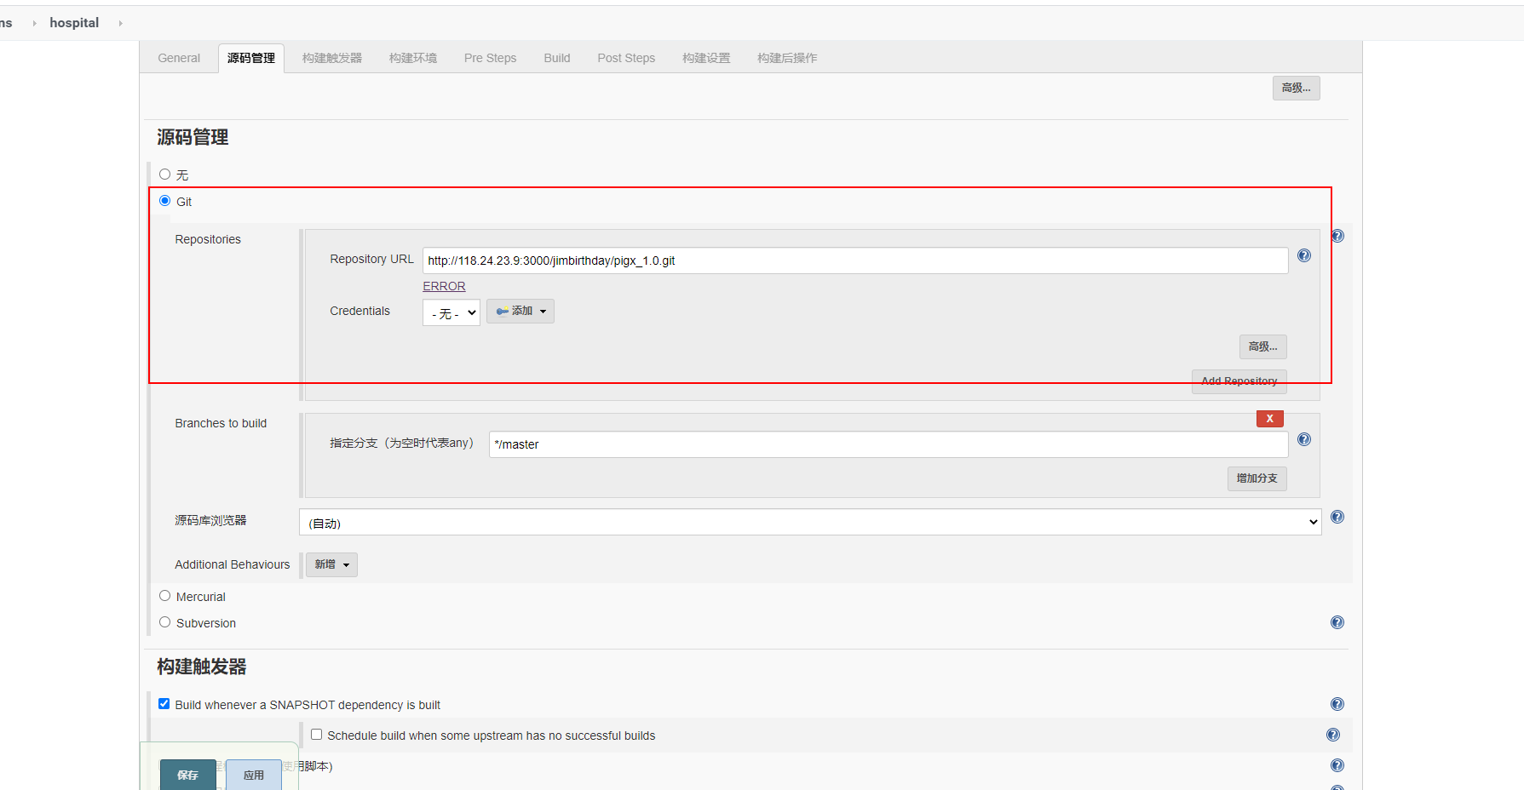The image size is (1524, 790).
Task: Select the 无 source control radio button
Action: pos(165,174)
